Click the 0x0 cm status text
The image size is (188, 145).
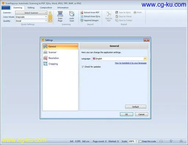[x=86, y=141]
